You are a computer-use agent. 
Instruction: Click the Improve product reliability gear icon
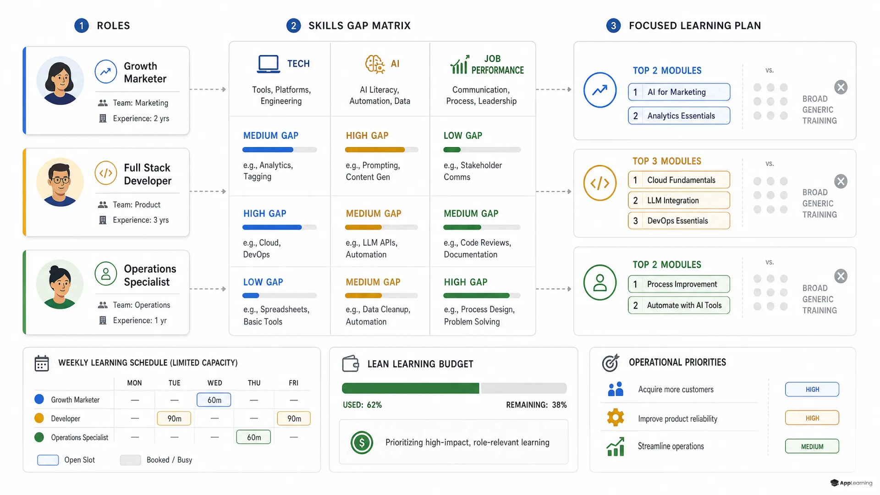pyautogui.click(x=616, y=418)
